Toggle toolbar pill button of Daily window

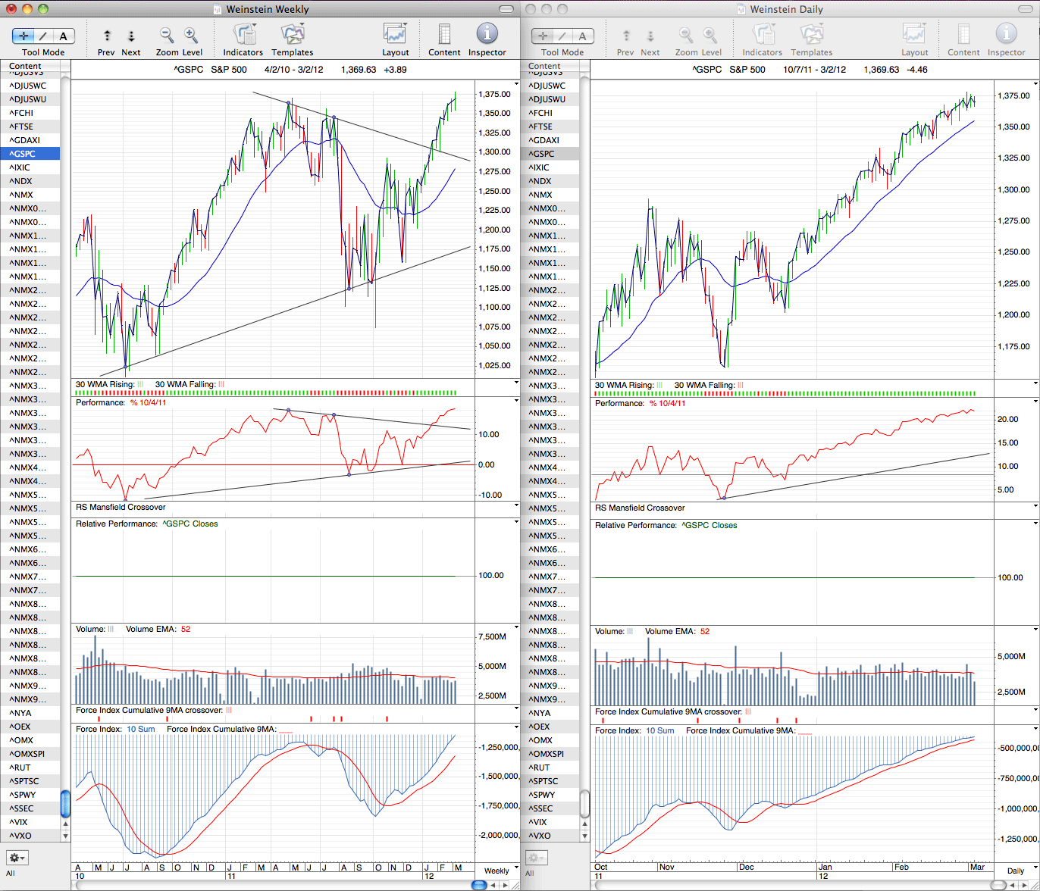(x=1025, y=10)
